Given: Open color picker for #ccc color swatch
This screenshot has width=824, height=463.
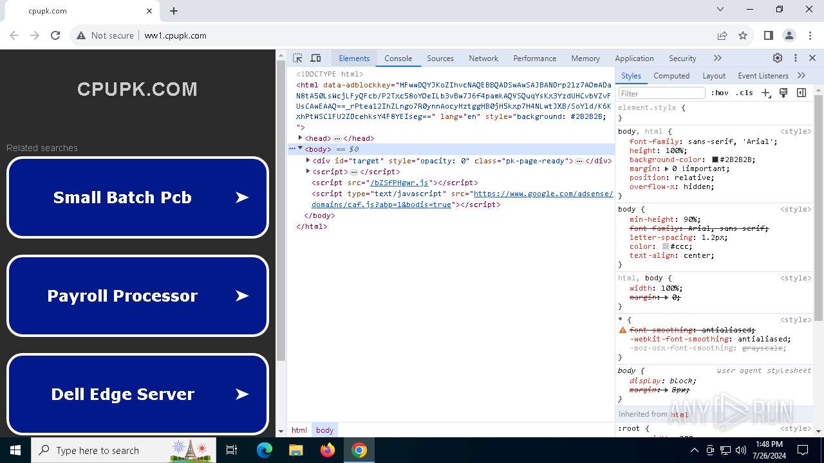Looking at the screenshot, I should 666,246.
